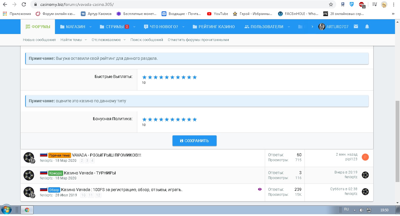Expand the ЧТО НОВОГО? dropdown arrow

183,27
